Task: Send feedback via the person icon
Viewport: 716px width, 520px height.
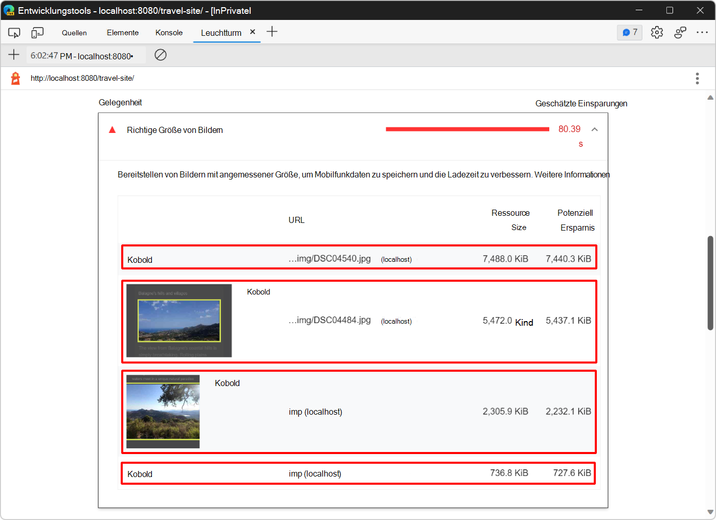Action: click(680, 32)
